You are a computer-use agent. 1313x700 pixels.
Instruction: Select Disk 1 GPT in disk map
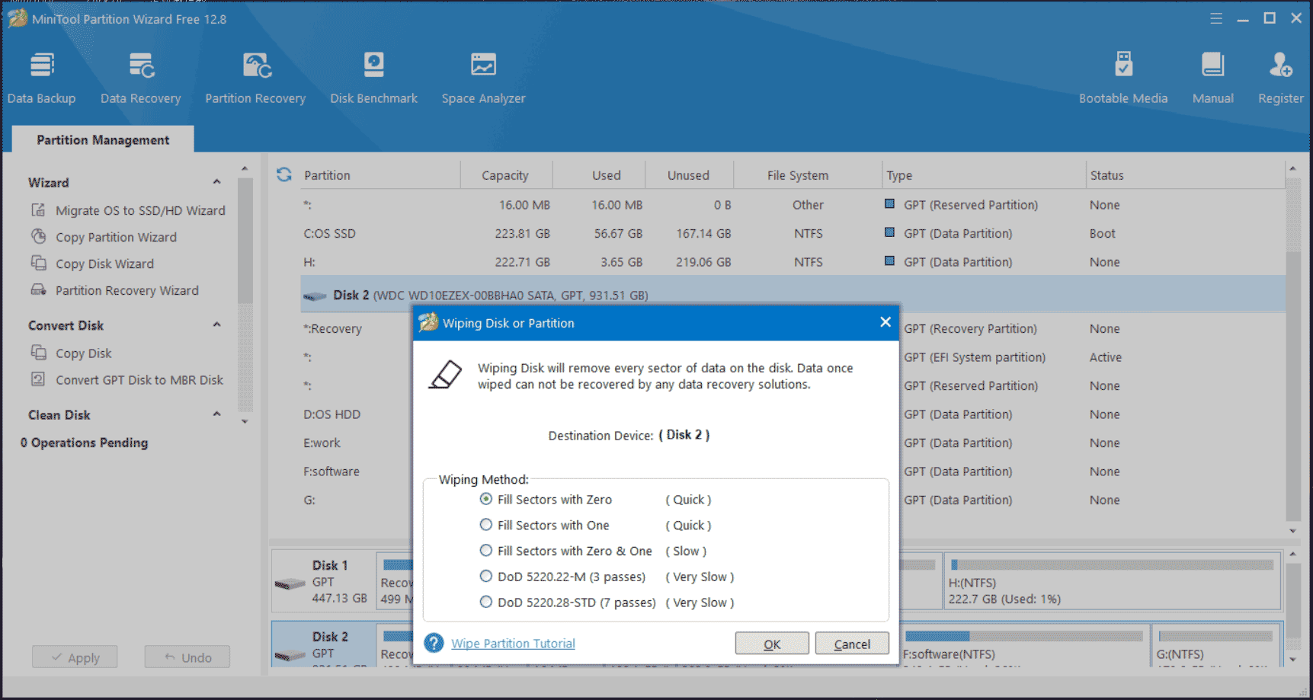point(324,582)
